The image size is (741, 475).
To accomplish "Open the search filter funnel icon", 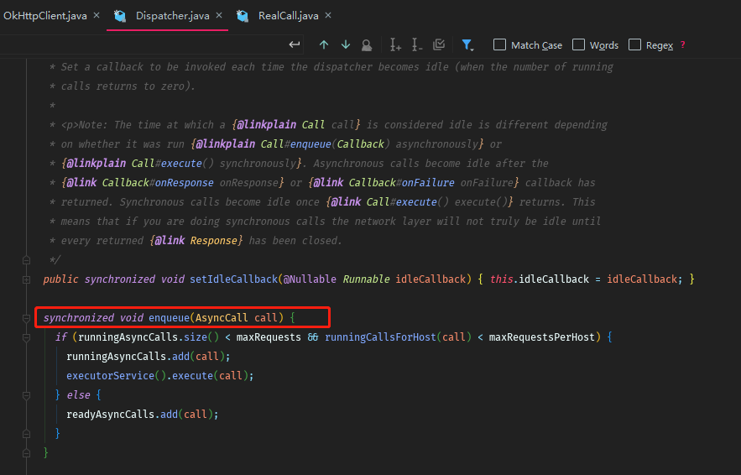I will point(467,44).
